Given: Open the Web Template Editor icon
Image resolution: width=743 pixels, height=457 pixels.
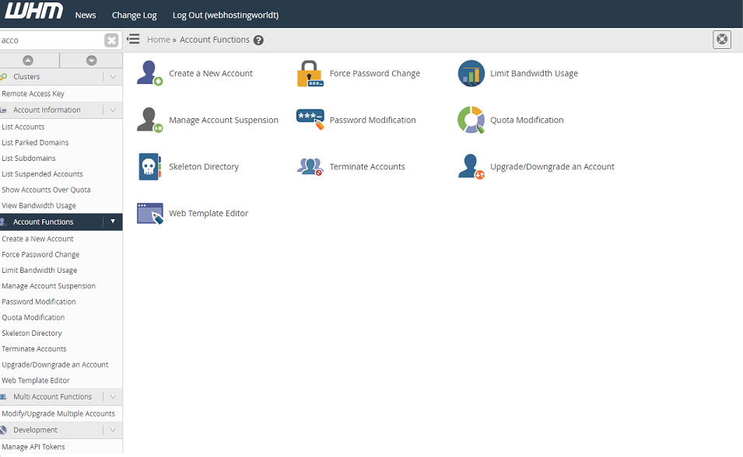Looking at the screenshot, I should coord(149,213).
